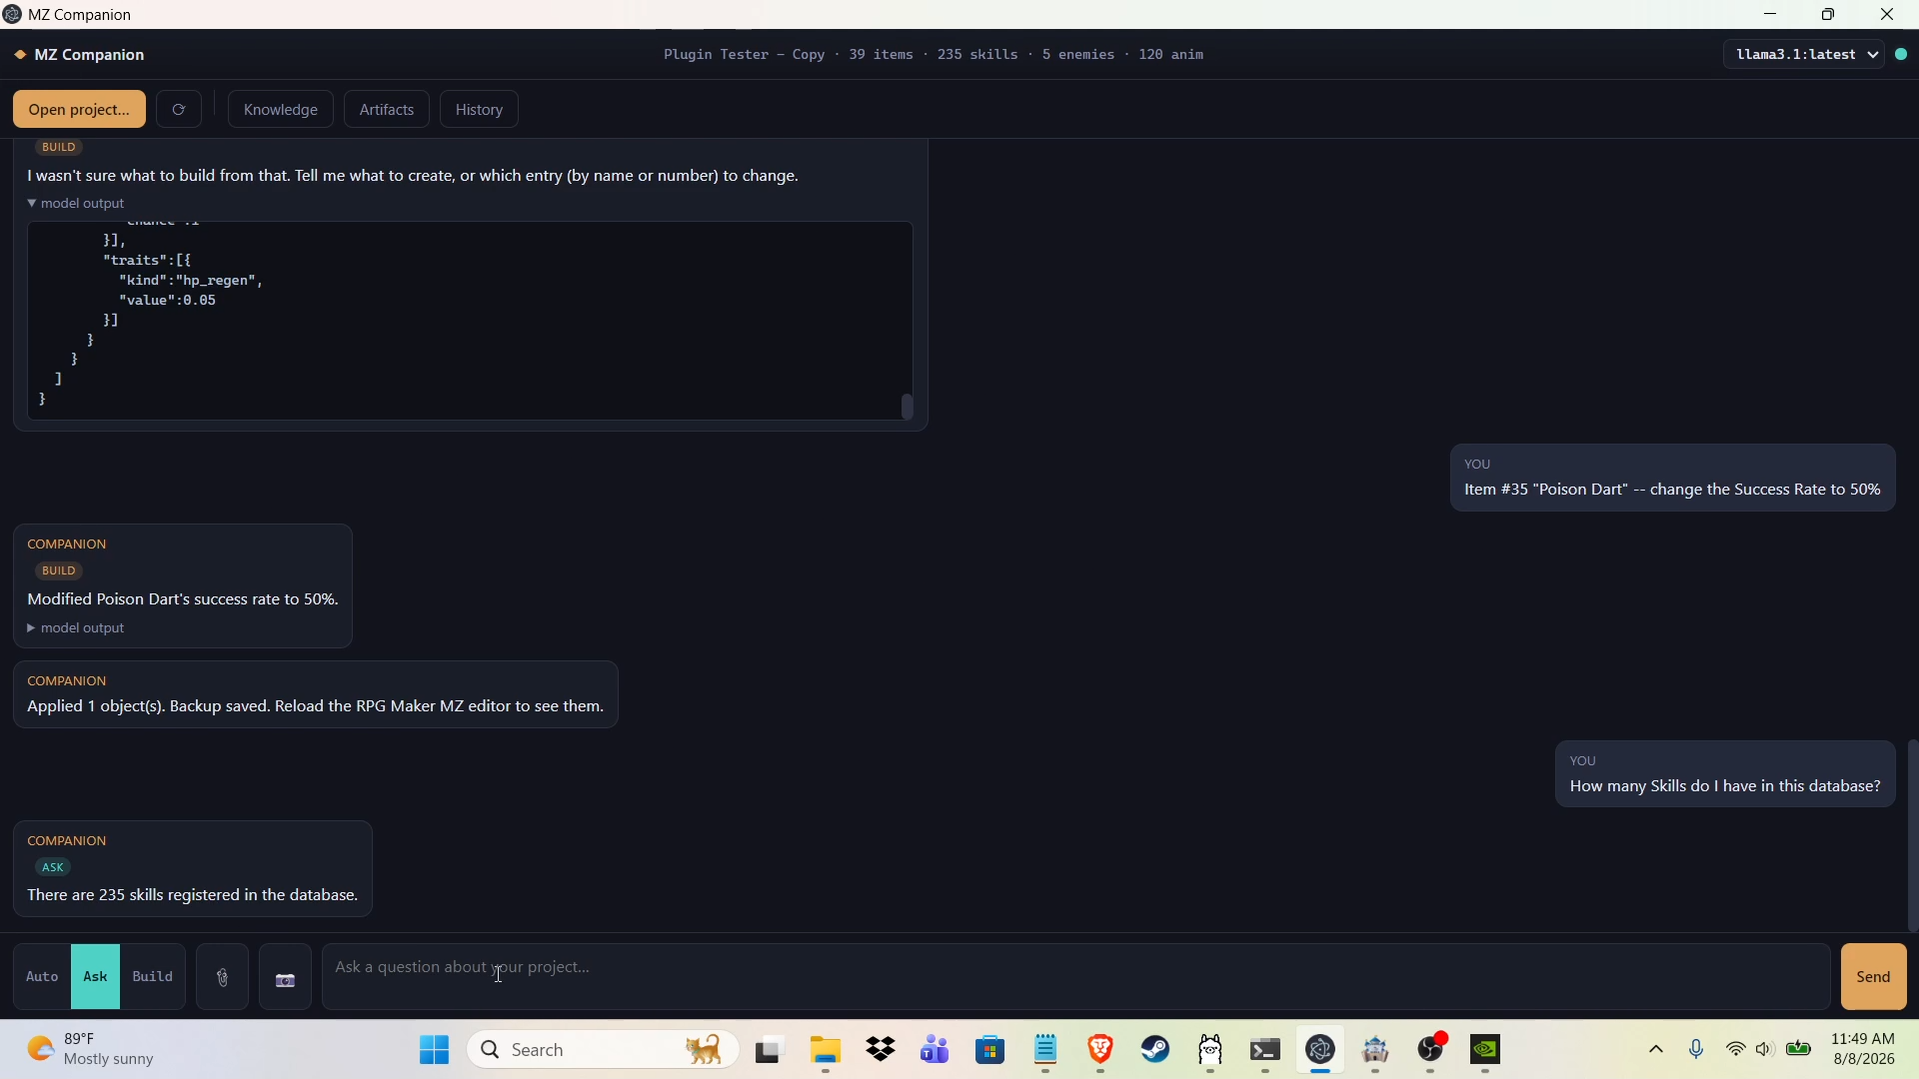Collapse the expanded model output section
This screenshot has height=1079, width=1919.
tap(76, 204)
